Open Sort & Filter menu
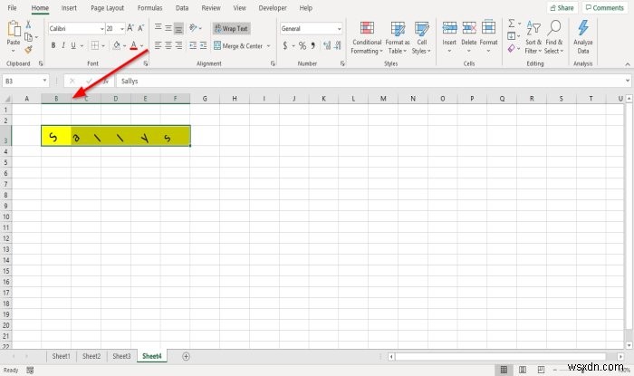 533,38
